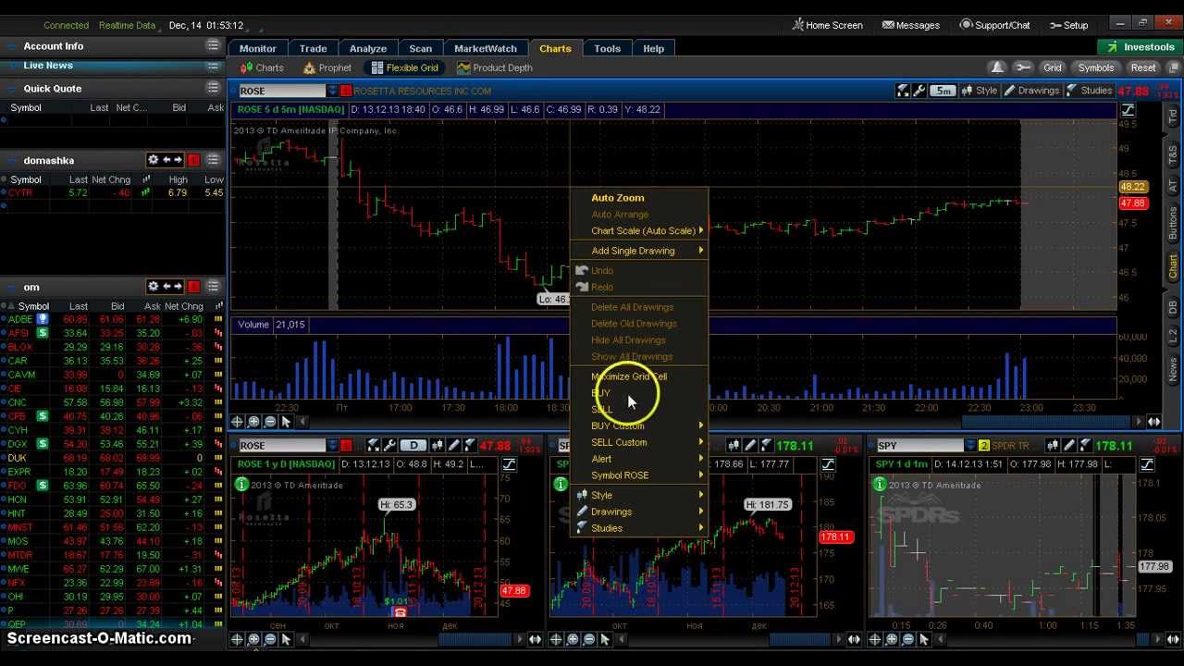Viewport: 1184px width, 666px height.
Task: Open the Setup menu
Action: (1069, 25)
